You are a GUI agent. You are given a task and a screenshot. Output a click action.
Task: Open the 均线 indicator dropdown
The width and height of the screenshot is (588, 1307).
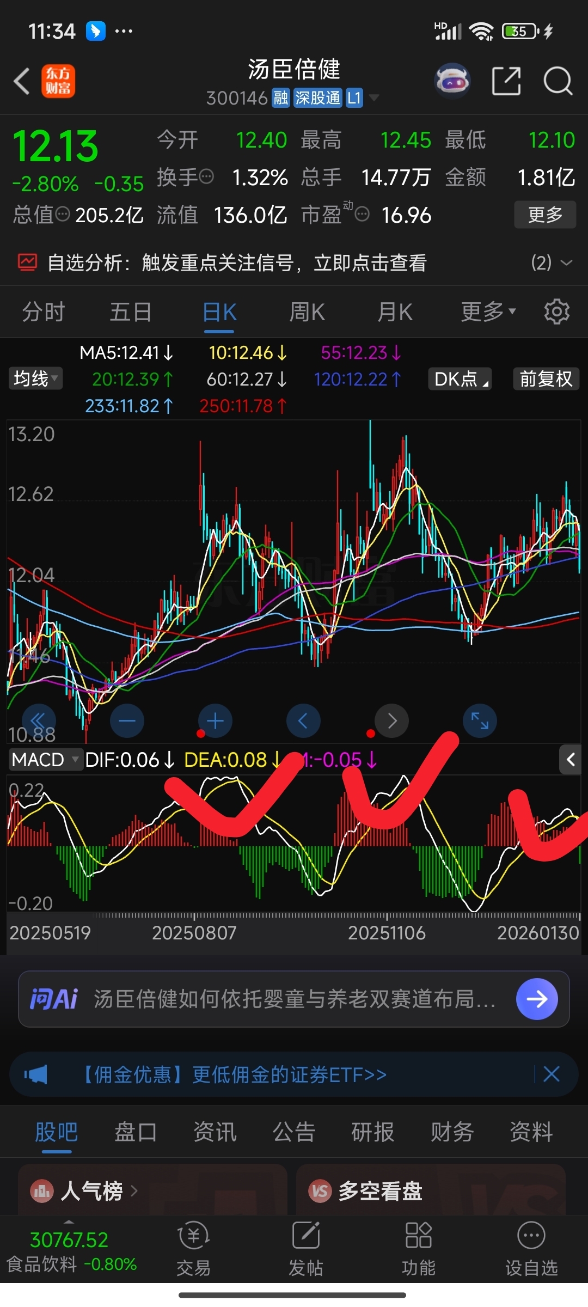(35, 378)
